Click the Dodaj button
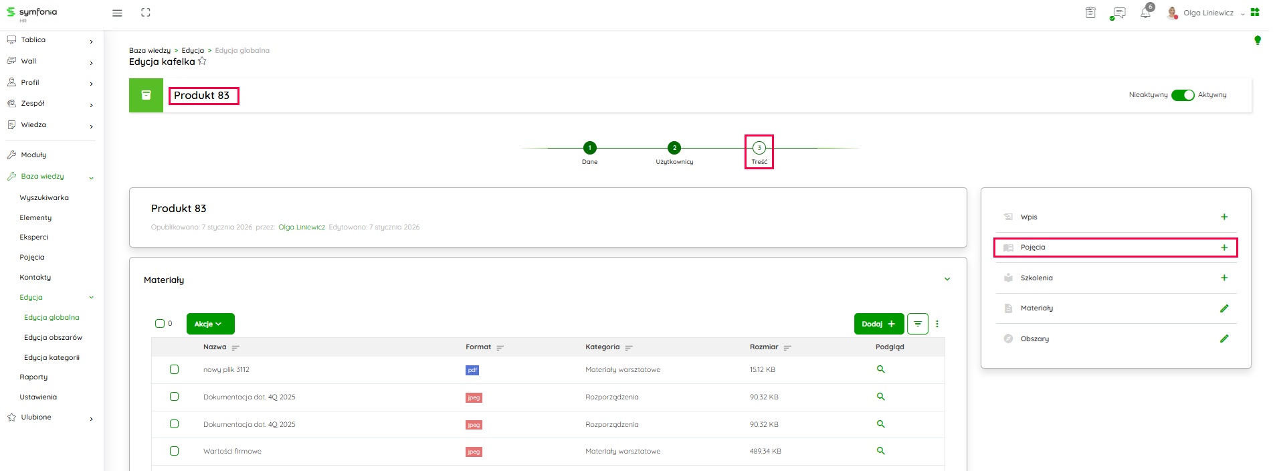Viewport: 1275px width, 471px height. point(878,324)
